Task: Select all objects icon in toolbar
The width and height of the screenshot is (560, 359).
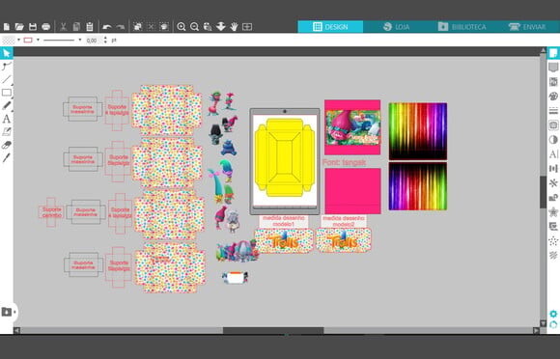Action: point(137,27)
